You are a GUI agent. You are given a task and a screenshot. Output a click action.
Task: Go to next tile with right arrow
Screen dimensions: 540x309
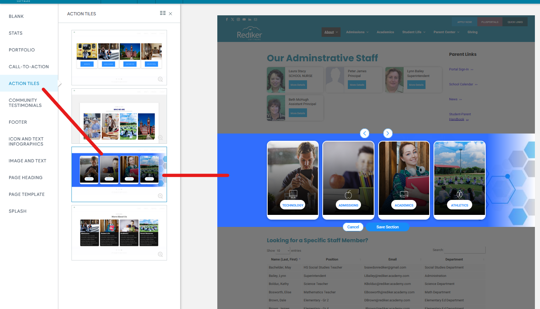(388, 134)
